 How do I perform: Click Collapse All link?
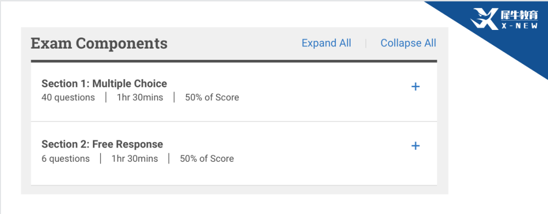click(408, 43)
